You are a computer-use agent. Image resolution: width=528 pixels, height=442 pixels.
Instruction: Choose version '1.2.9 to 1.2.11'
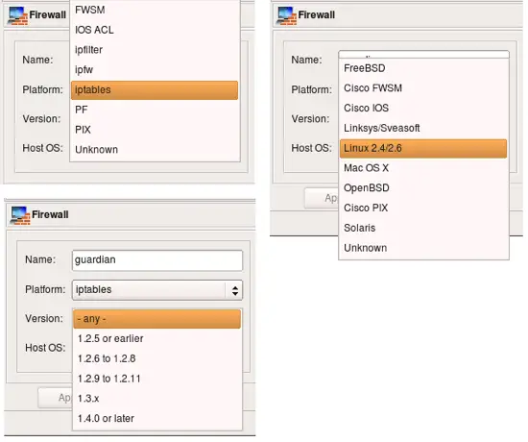click(157, 379)
